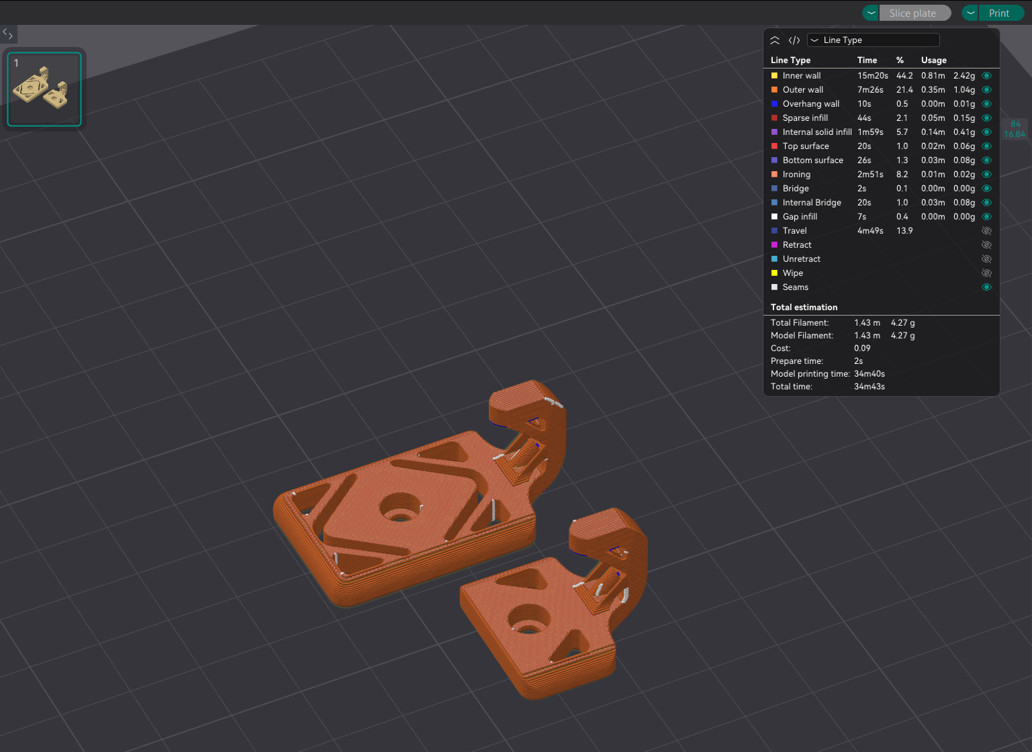Screen dimensions: 1032x752
Task: Click the Sparse infill row label
Action: click(805, 118)
